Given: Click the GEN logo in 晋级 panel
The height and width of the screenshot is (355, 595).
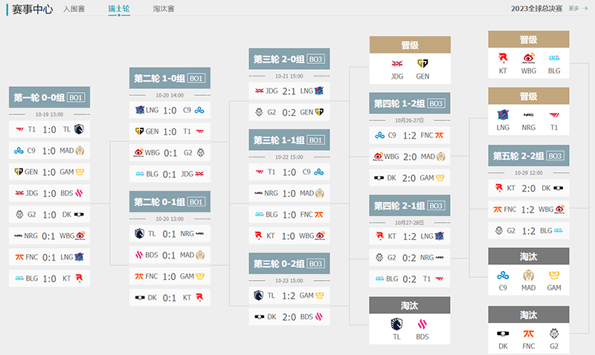Looking at the screenshot, I should [422, 64].
